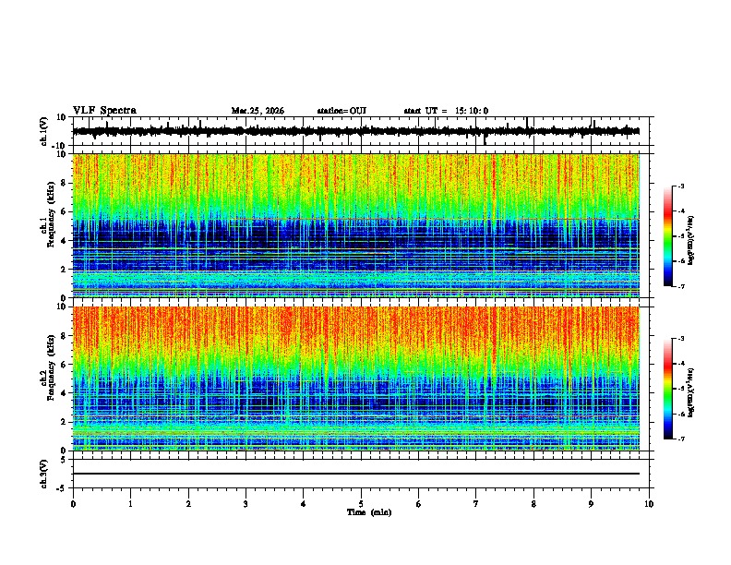
Task: Click time-axis tick label "0" at bottom
Action: (x=73, y=504)
